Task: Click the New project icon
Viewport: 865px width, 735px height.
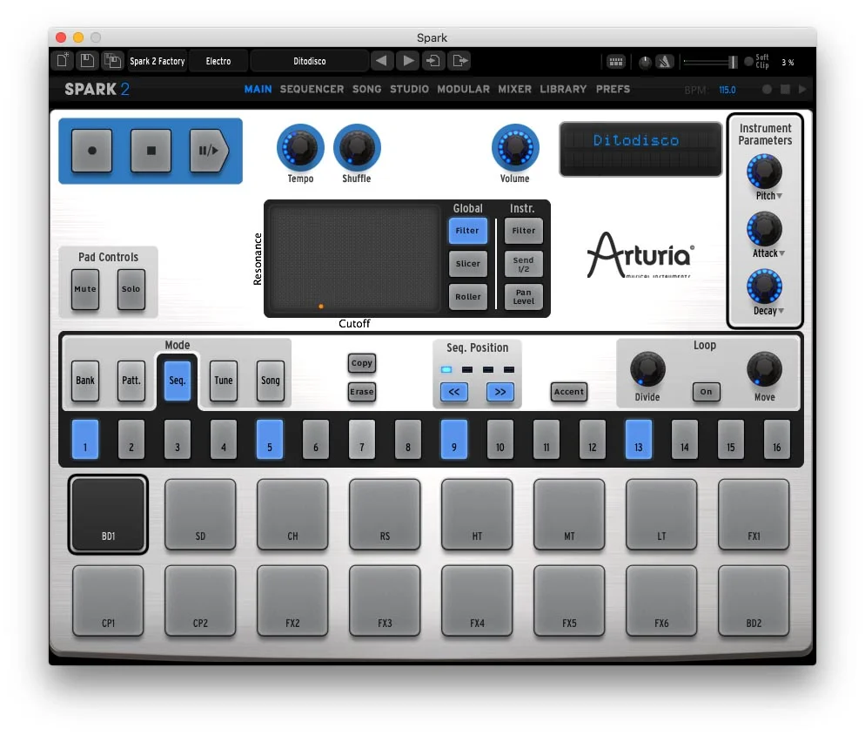Action: click(63, 60)
